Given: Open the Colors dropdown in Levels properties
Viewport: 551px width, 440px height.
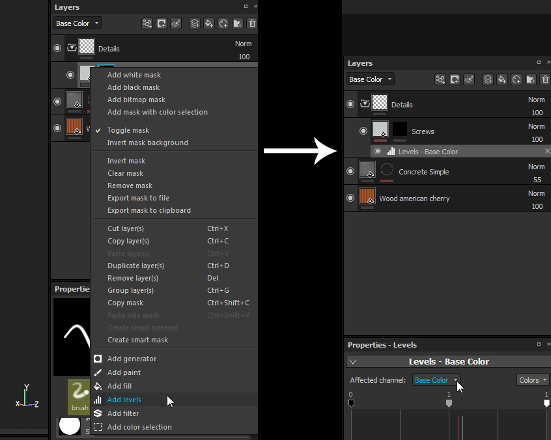Looking at the screenshot, I should tap(533, 380).
